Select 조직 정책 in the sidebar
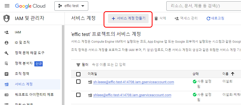 (x=22, y=74)
